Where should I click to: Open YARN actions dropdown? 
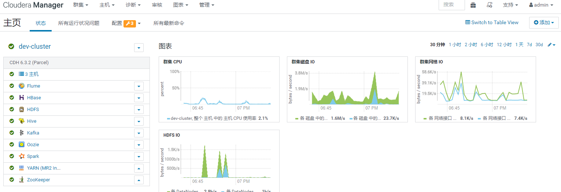139,168
